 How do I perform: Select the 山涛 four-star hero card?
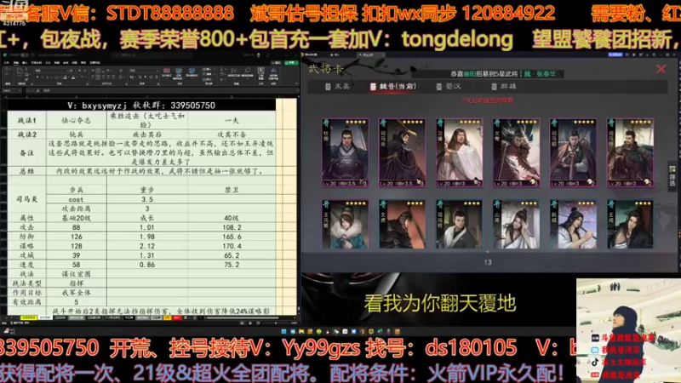coord(517,224)
